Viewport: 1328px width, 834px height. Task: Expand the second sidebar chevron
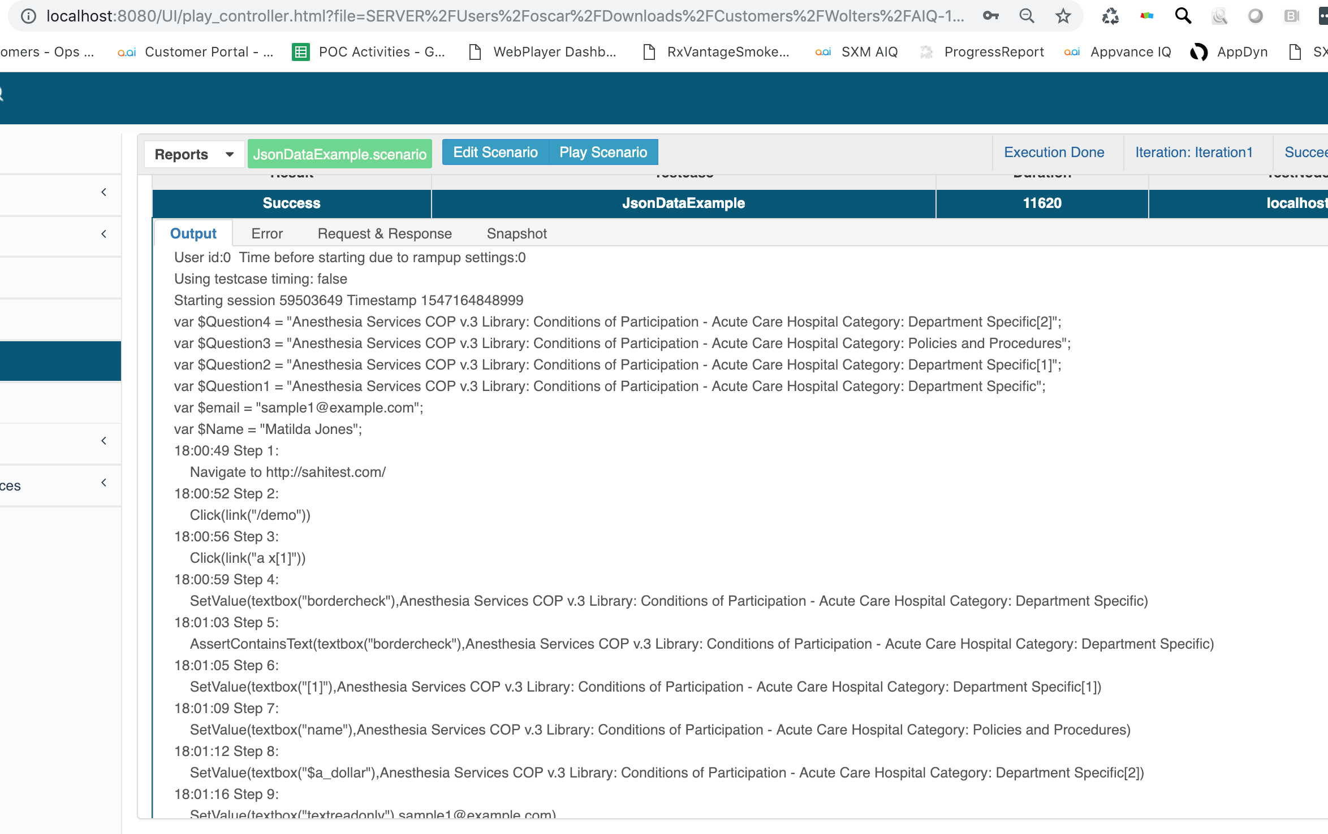(x=104, y=234)
